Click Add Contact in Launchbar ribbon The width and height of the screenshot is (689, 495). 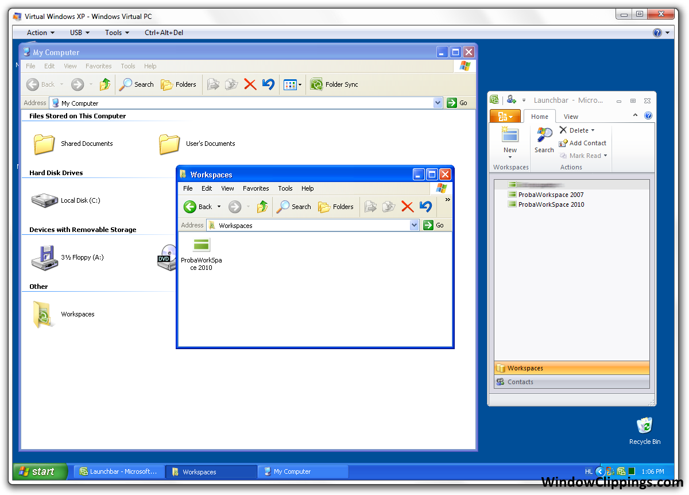(582, 143)
